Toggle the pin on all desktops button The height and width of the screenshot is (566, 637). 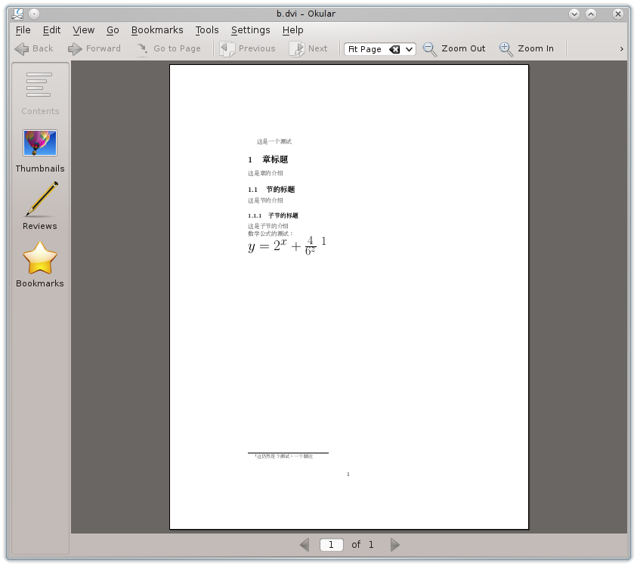(34, 14)
